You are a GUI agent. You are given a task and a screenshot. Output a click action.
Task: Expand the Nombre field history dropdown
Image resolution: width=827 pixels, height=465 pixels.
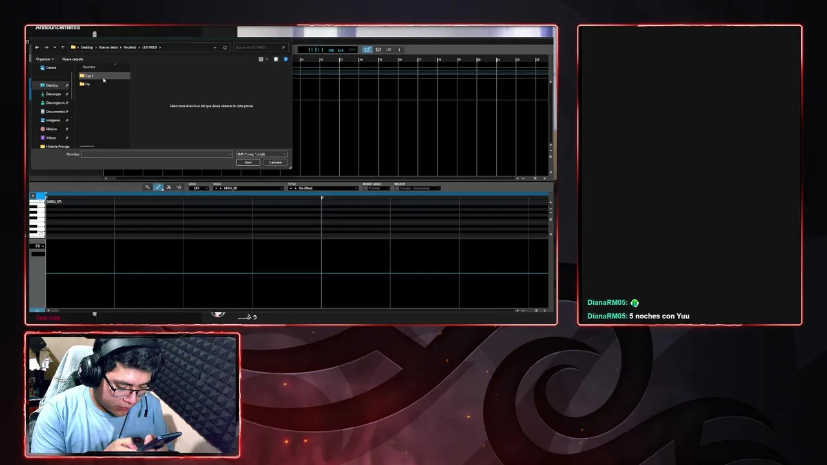(230, 154)
